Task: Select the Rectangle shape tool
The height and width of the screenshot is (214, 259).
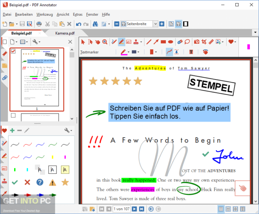Action: [x=163, y=42]
